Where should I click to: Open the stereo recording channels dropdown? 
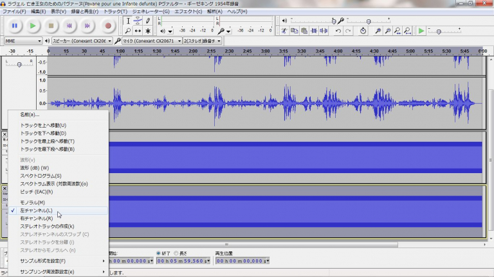(202, 41)
